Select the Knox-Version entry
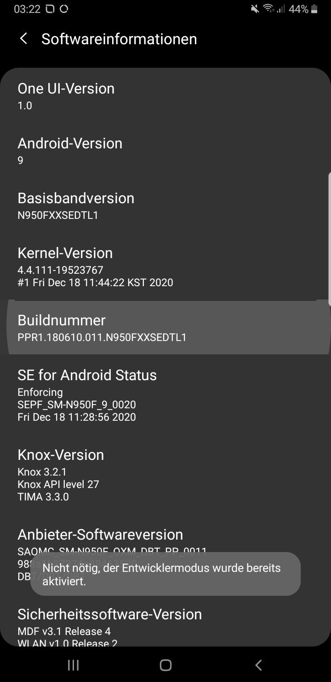 click(165, 475)
